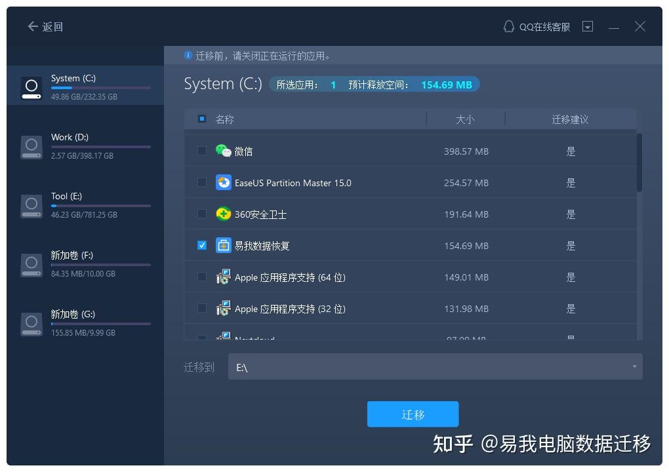Click the Work (D:) usage bar

click(101, 147)
